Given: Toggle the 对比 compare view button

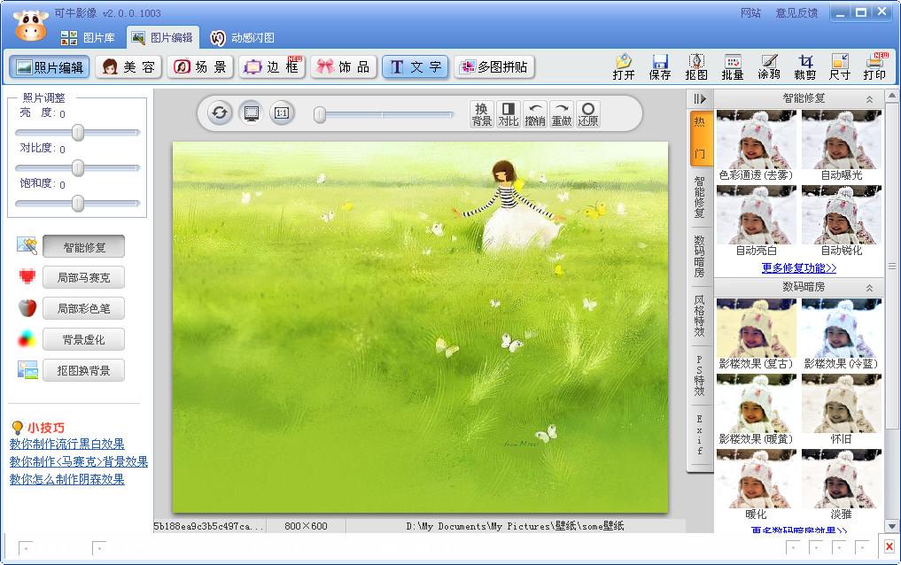Looking at the screenshot, I should pos(508,113).
